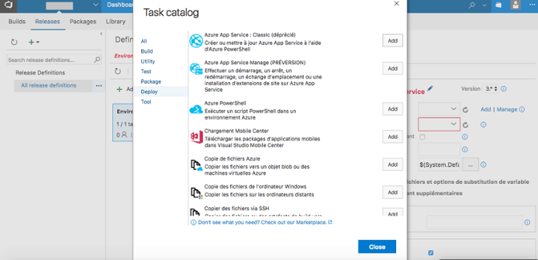Click the $(System.Defa path field

point(439,165)
